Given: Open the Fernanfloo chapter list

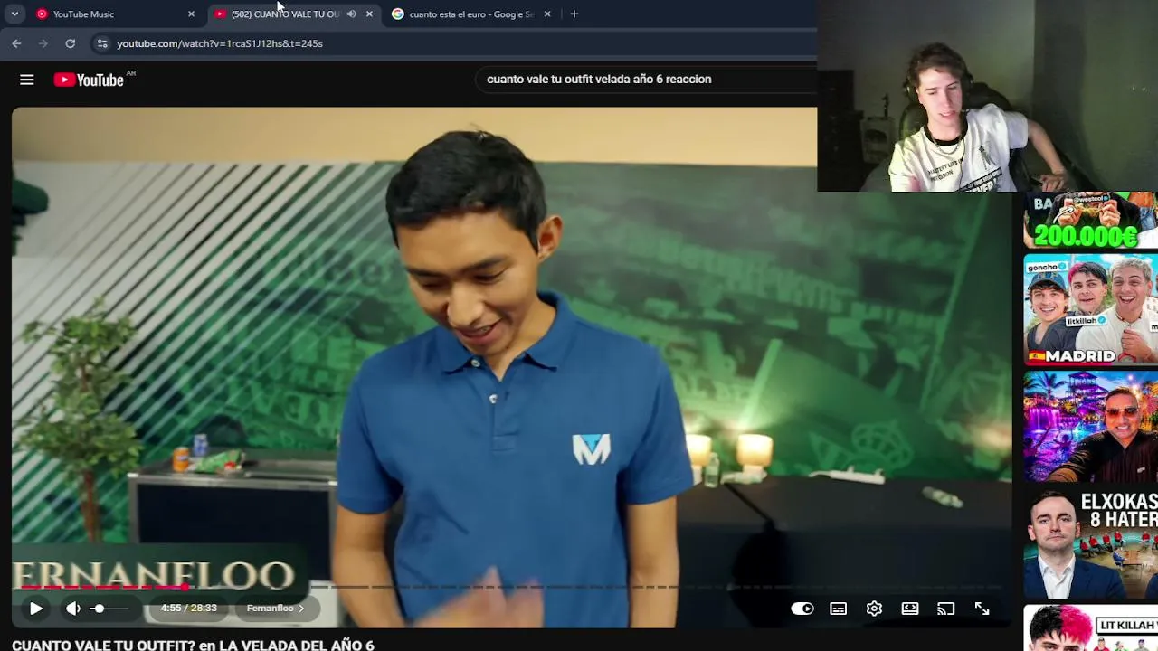Looking at the screenshot, I should pos(275,609).
